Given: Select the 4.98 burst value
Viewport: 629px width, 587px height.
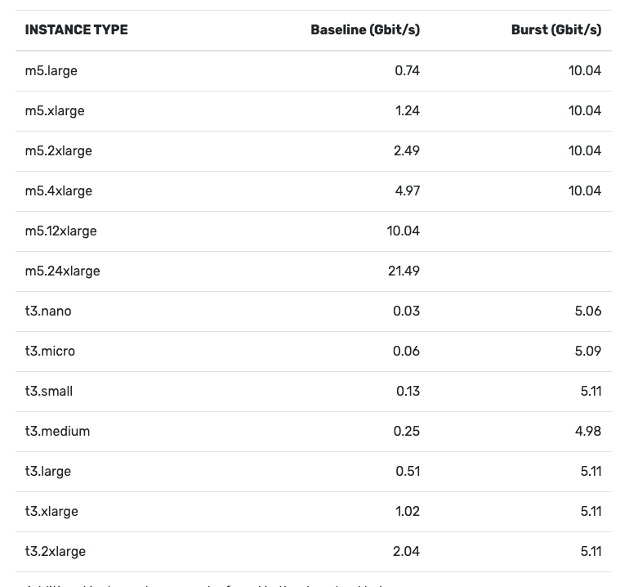Looking at the screenshot, I should pyautogui.click(x=588, y=432).
